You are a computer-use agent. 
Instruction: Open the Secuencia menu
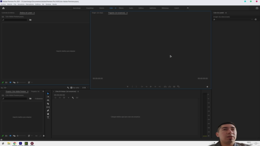[21, 4]
